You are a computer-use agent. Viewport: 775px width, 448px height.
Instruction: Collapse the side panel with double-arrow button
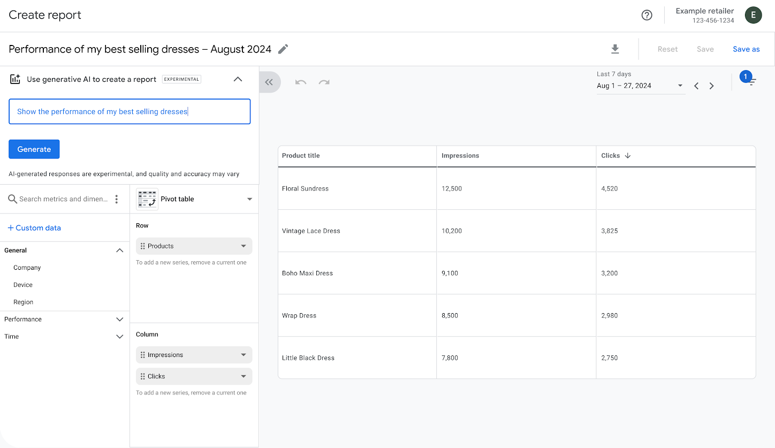[x=269, y=82]
